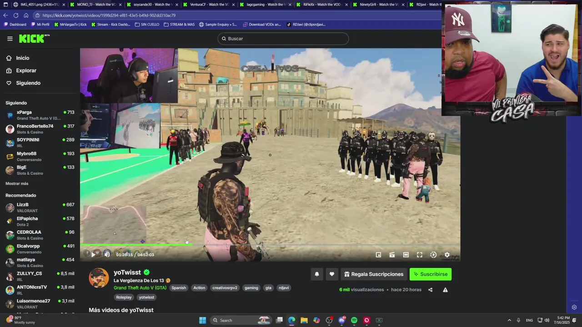This screenshot has height=327, width=582.
Task: Open playback speed control
Action: [x=433, y=255]
